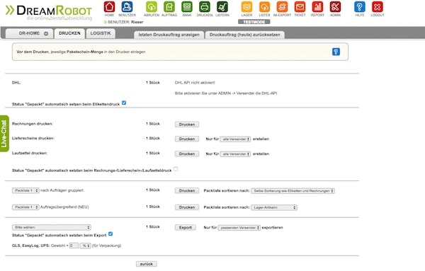The height and width of the screenshot is (271, 425).
Task: Click the 'DHL:' row label
Action: click(16, 83)
